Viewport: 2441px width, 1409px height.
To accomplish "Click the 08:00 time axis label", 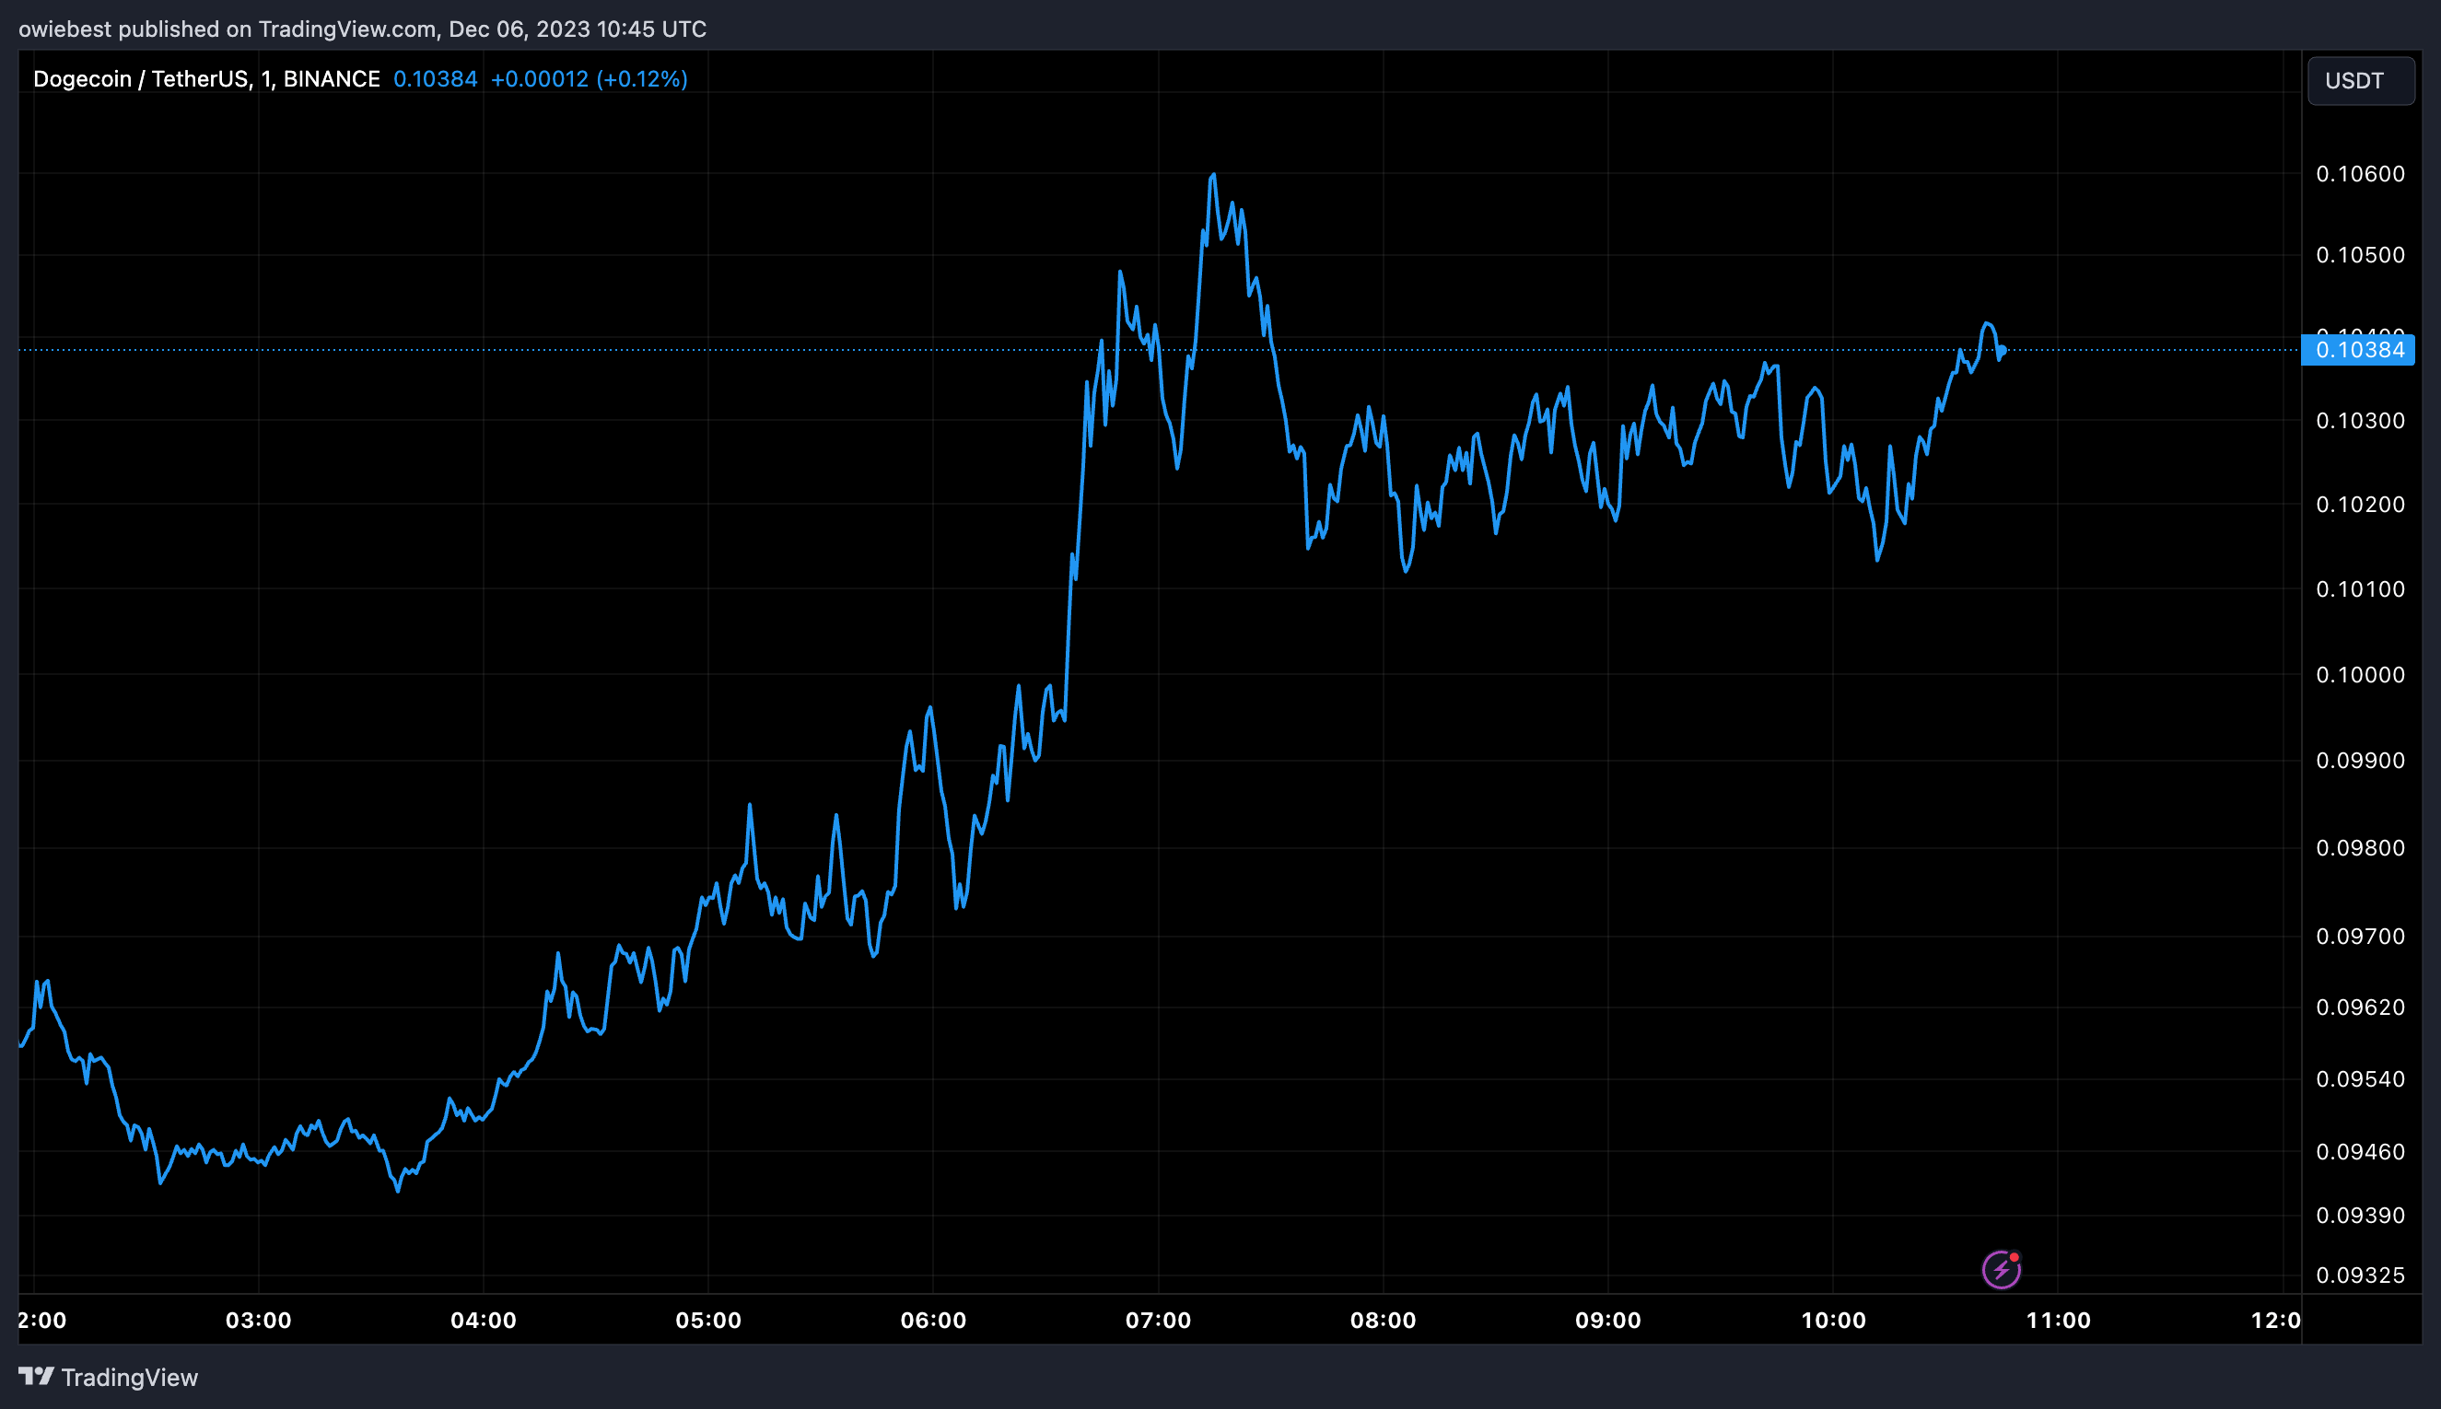I will pyautogui.click(x=1384, y=1320).
